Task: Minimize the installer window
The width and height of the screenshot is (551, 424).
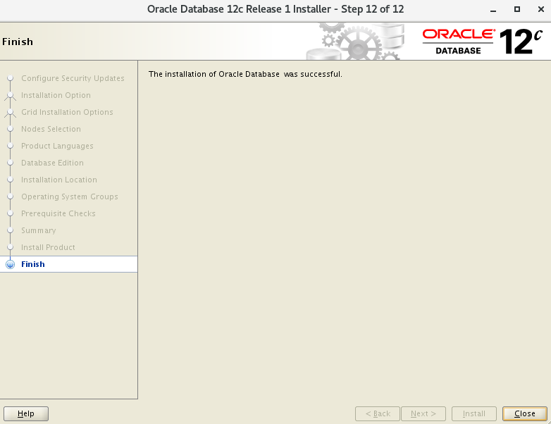Action: (x=494, y=9)
